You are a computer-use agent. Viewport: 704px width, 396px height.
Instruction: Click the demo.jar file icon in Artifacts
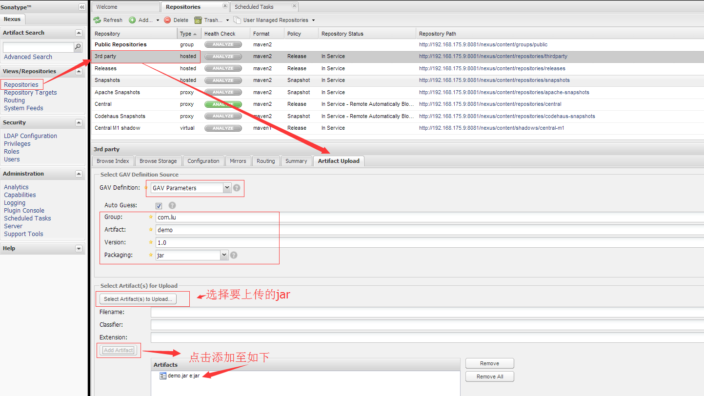click(163, 376)
